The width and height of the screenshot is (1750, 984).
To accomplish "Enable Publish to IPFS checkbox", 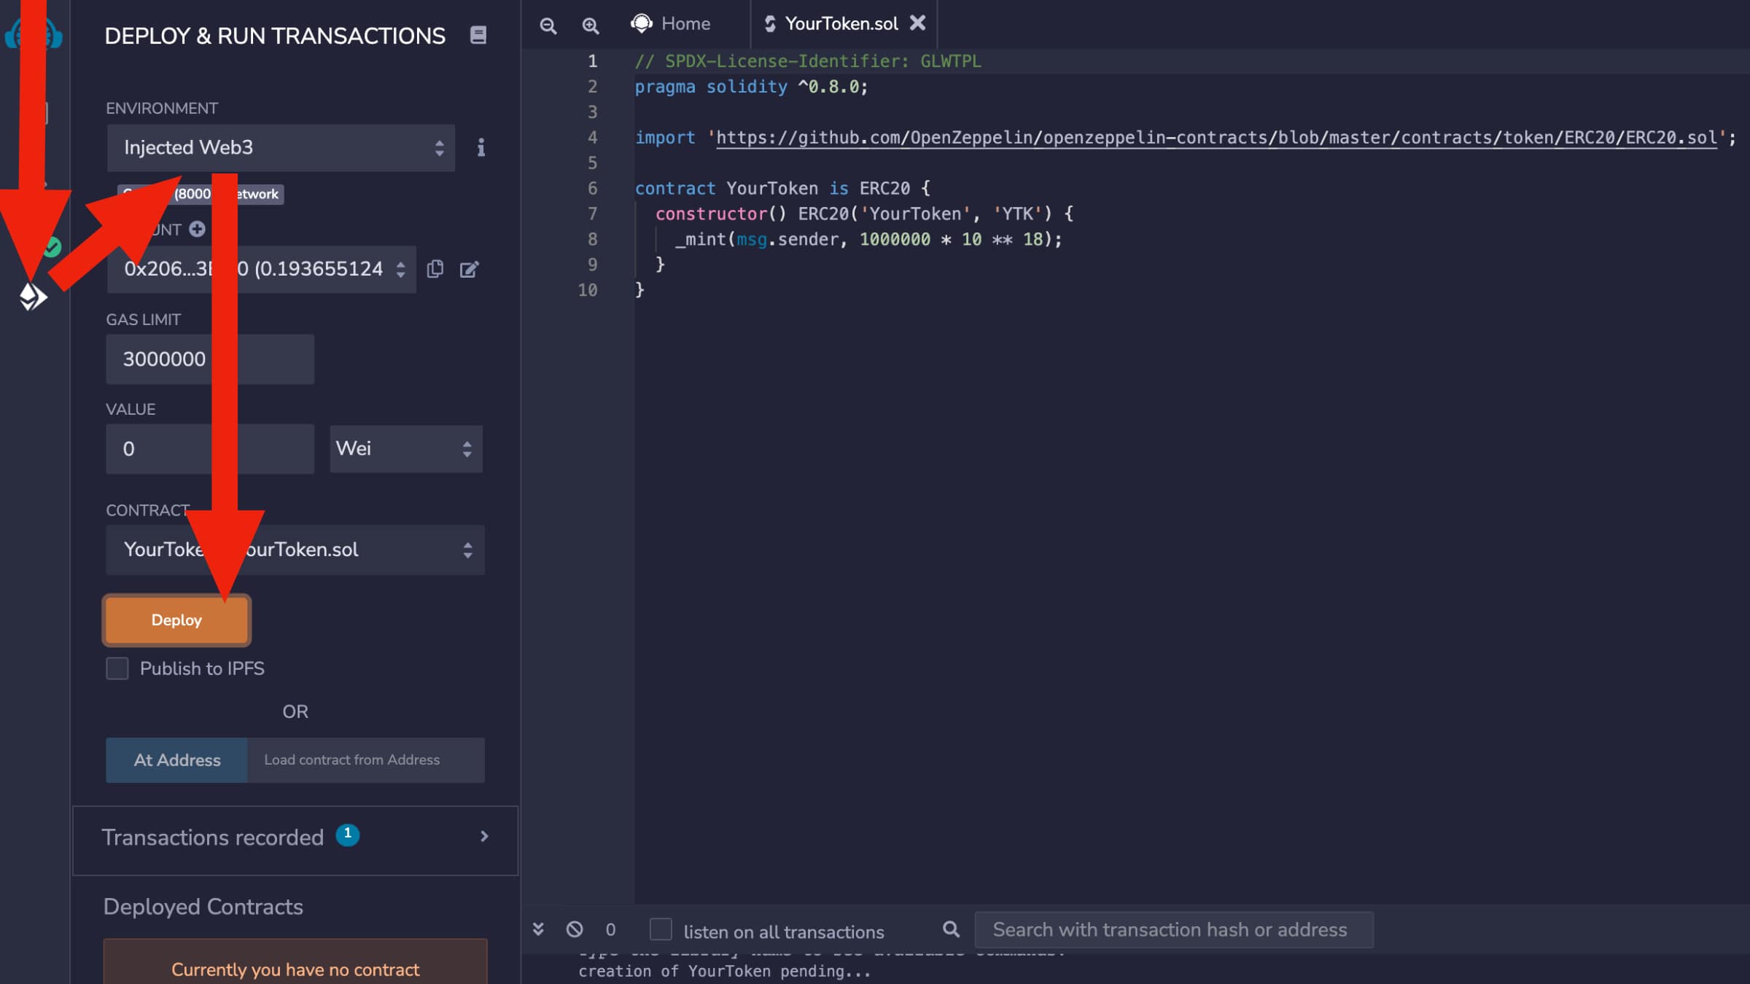I will (117, 668).
